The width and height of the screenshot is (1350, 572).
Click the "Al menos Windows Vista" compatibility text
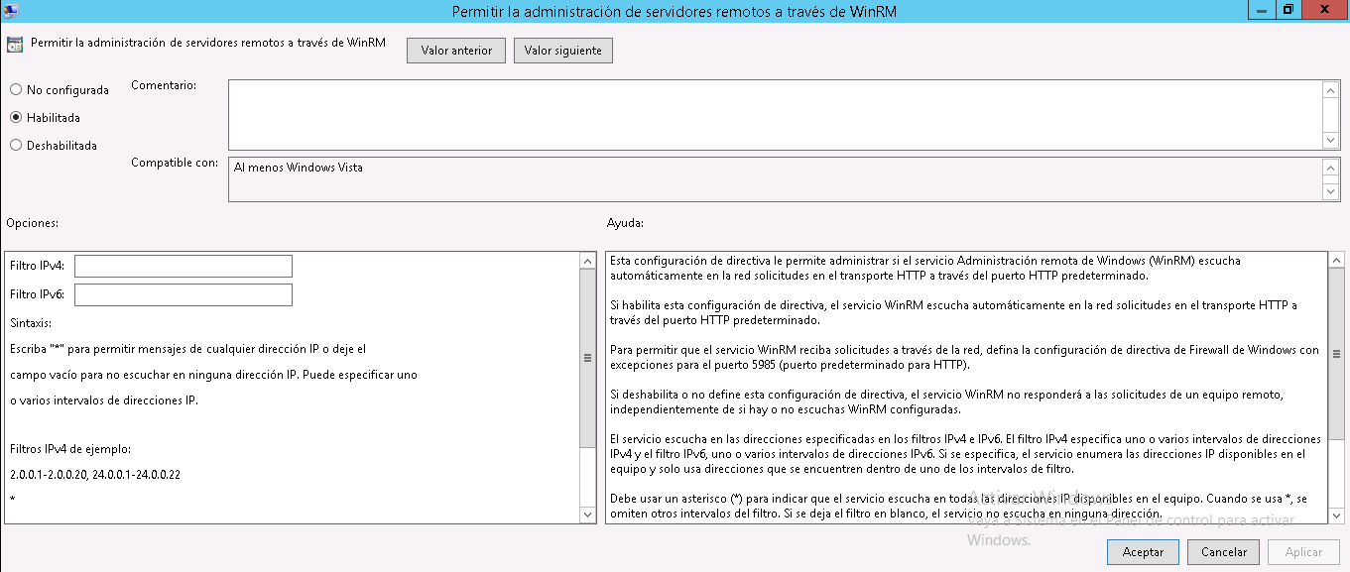pyautogui.click(x=299, y=168)
